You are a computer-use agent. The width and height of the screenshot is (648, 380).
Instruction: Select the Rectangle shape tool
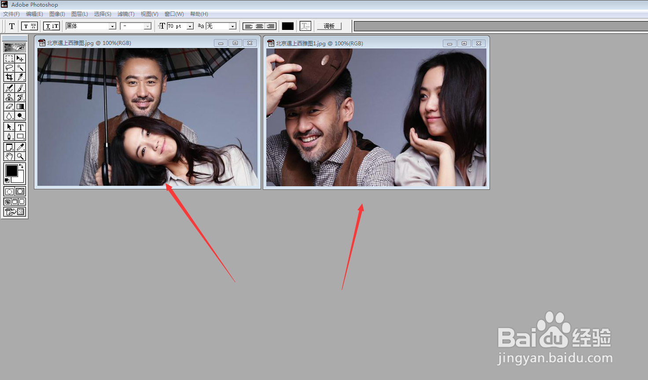[20, 136]
